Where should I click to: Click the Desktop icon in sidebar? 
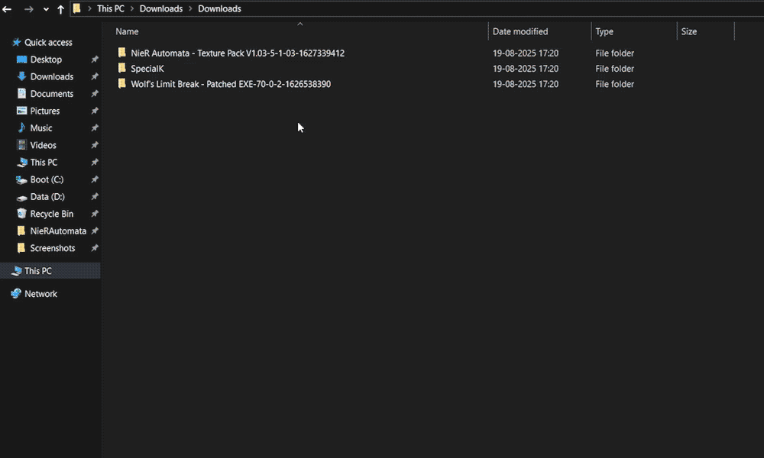21,60
